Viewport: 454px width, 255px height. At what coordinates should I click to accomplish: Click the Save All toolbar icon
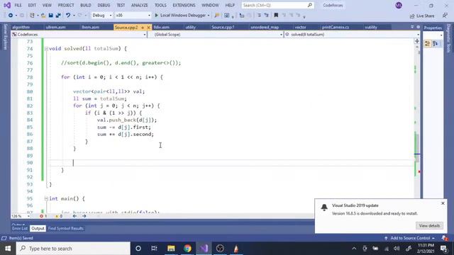pyautogui.click(x=58, y=16)
